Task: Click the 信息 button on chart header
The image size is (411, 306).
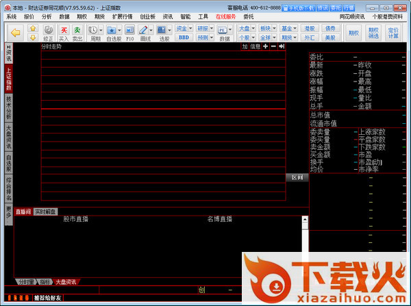Action: pos(255,47)
